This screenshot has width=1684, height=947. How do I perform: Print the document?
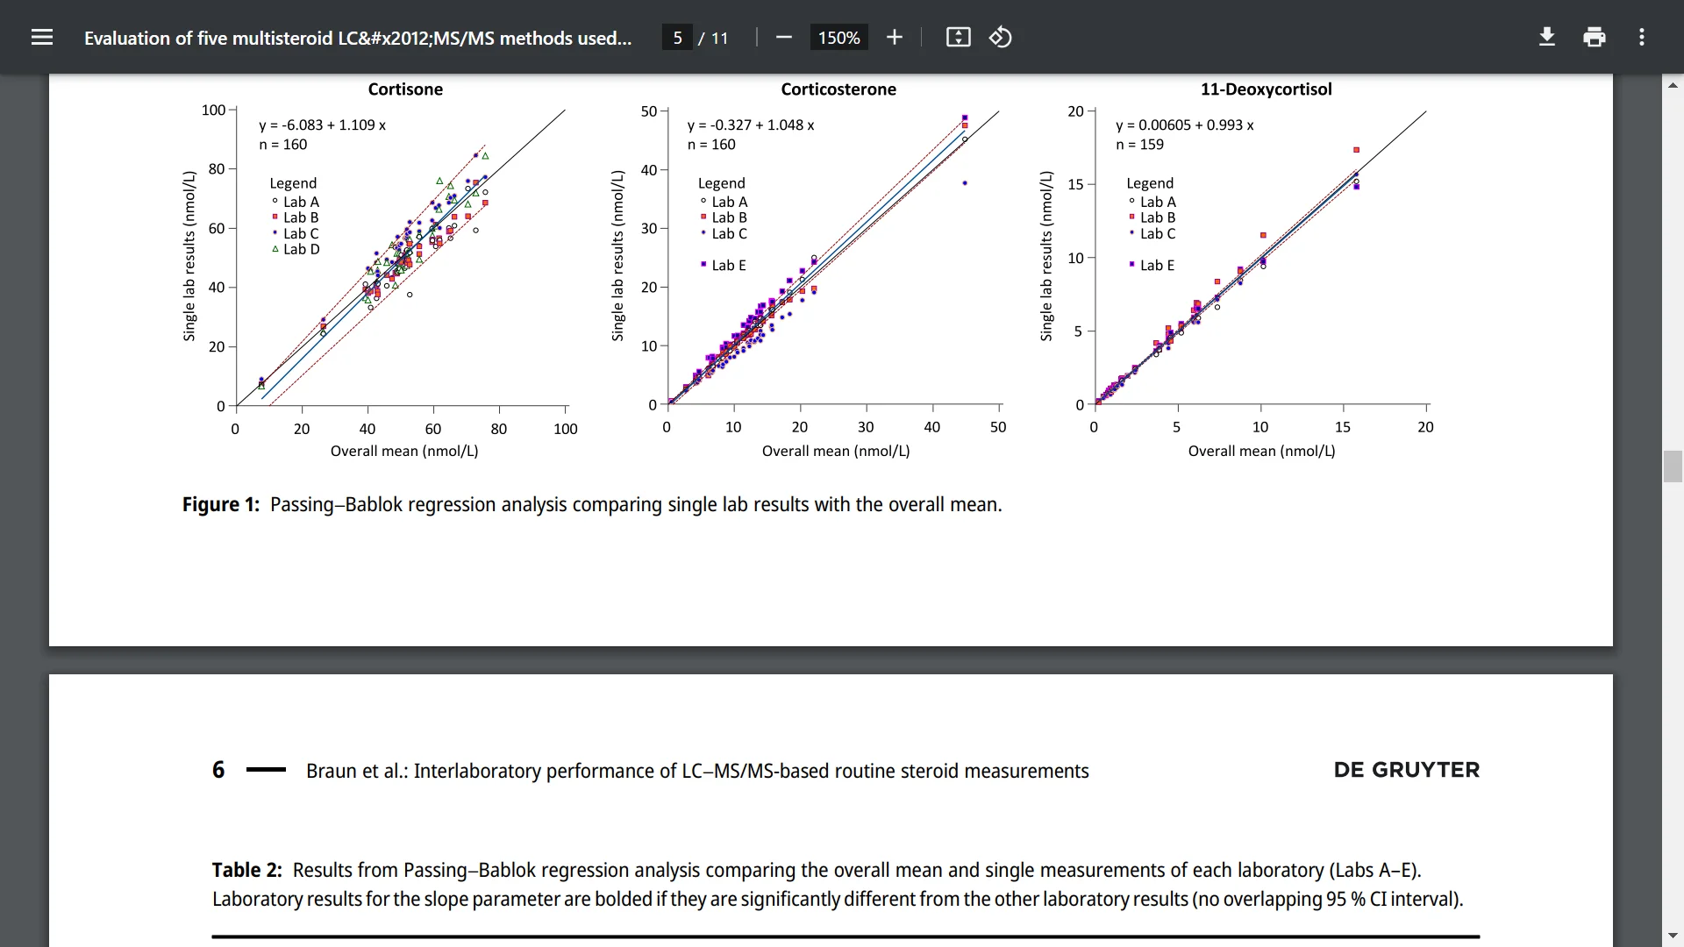point(1595,38)
